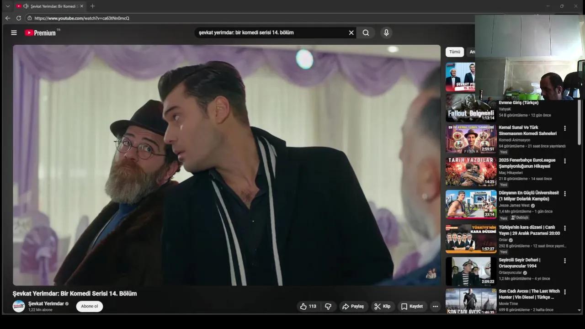Click Movie Time channel name
The image size is (585, 329).
pos(508,303)
